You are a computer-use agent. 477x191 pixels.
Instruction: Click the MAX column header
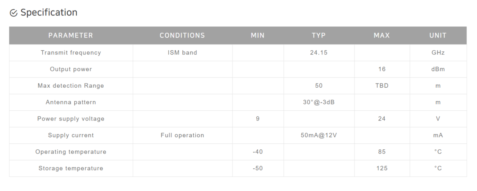382,35
